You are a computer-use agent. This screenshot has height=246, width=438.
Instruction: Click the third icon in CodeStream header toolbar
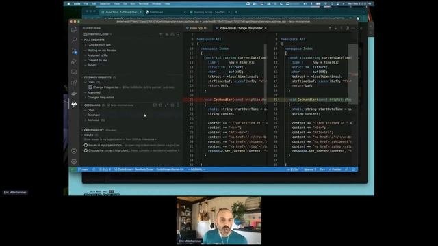tap(172, 34)
